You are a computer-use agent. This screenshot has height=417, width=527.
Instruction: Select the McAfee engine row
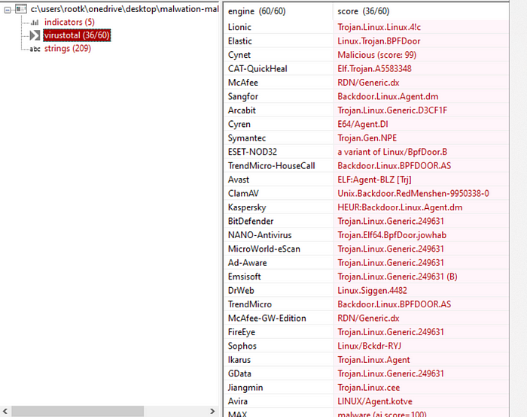coord(366,83)
